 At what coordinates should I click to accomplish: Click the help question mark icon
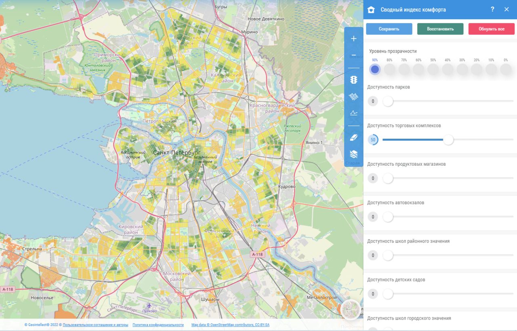pyautogui.click(x=492, y=9)
